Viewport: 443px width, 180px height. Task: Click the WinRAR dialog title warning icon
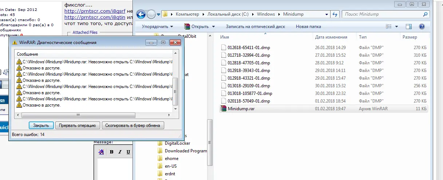(15, 43)
